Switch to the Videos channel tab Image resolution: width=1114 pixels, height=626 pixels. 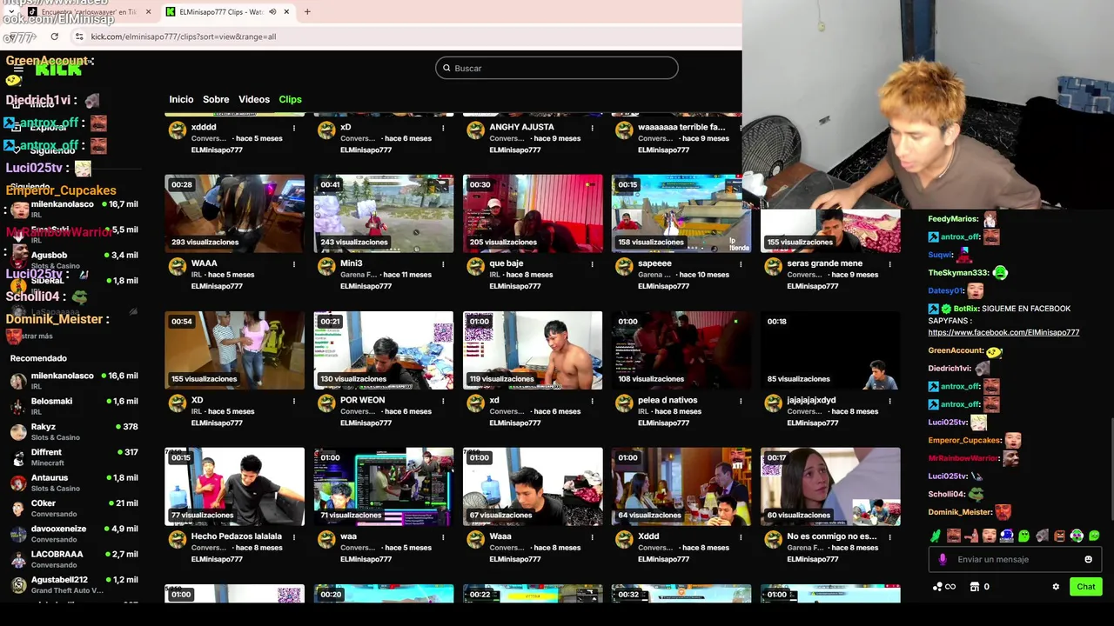254,99
